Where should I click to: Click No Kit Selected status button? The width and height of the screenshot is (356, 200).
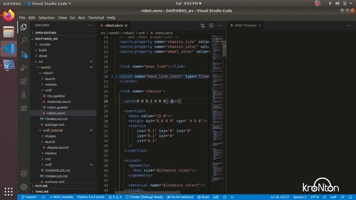pos(180,197)
